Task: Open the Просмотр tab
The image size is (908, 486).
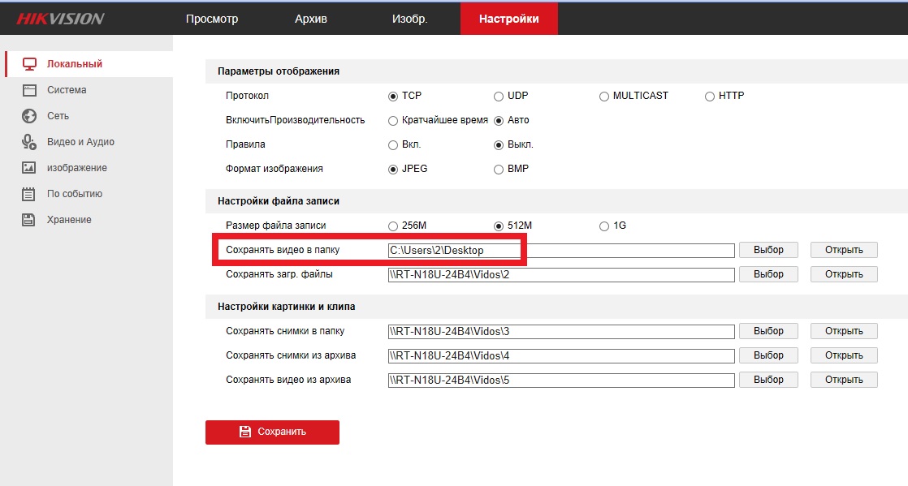Action: click(212, 19)
